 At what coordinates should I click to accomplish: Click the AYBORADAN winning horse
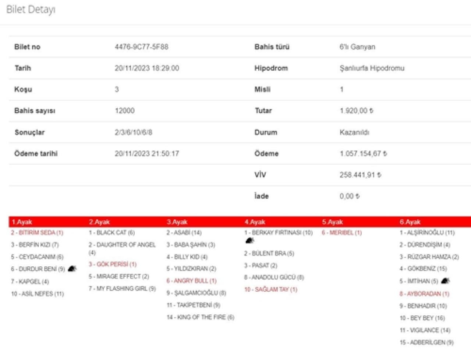pos(424,294)
